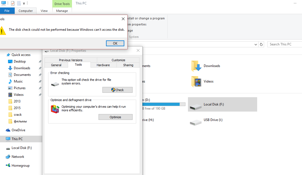Open the Computer ribbon tab

pos(26,11)
